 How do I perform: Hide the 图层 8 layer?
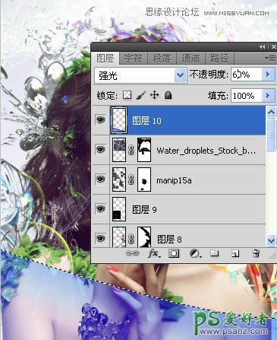[101, 238]
